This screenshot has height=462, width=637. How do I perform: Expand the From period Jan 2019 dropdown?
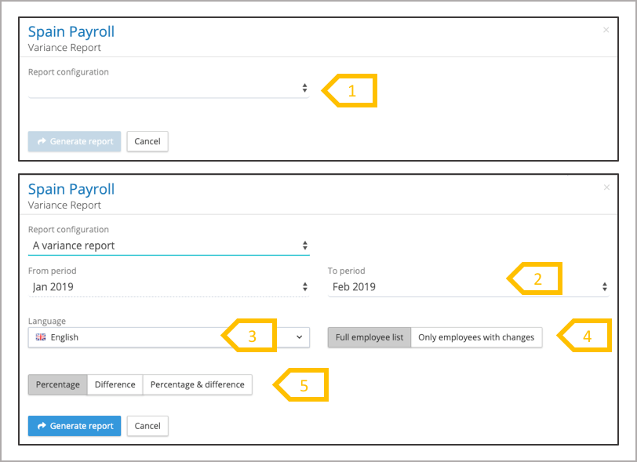coord(169,287)
